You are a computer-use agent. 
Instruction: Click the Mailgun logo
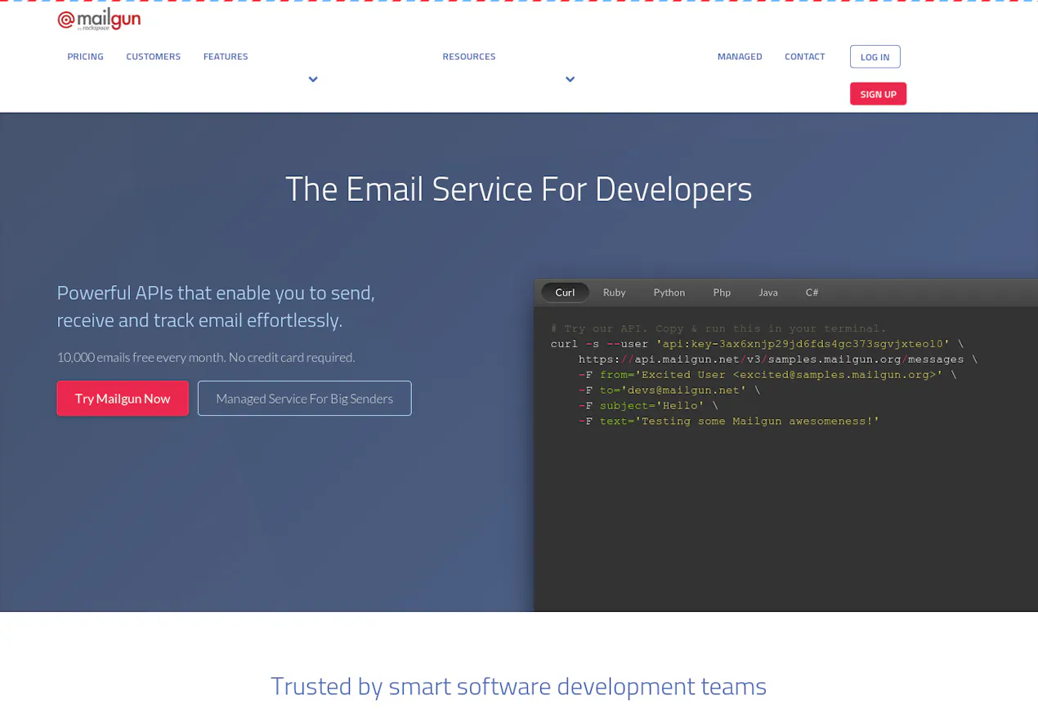99,20
